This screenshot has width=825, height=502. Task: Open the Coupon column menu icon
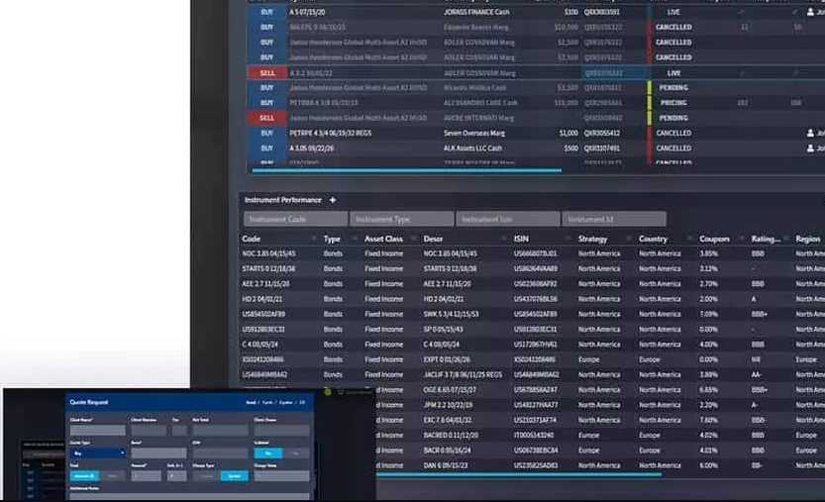(742, 239)
